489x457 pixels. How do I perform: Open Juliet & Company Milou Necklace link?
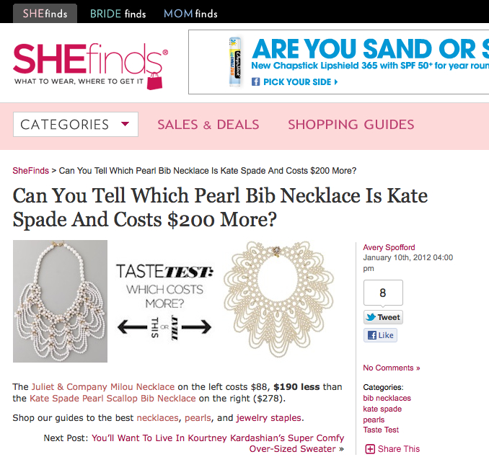(103, 387)
